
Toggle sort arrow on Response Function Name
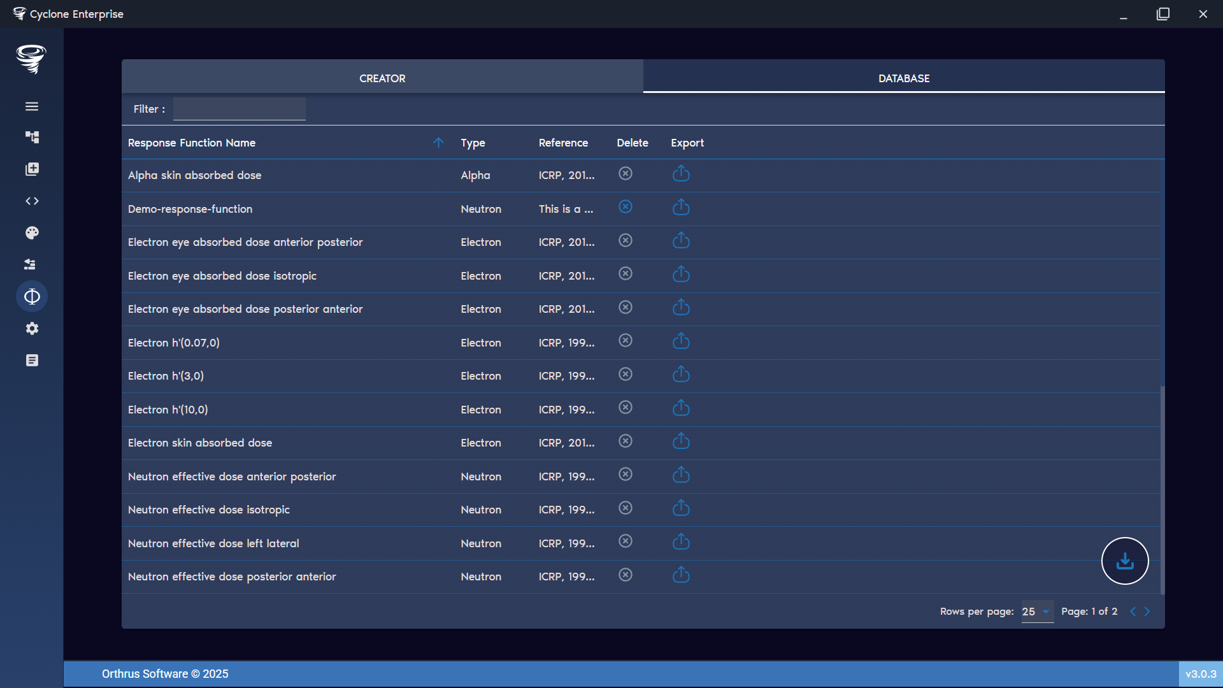click(x=438, y=143)
